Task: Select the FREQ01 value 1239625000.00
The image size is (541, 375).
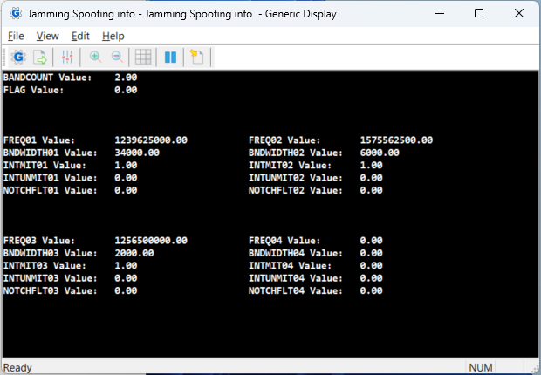Action: click(151, 140)
